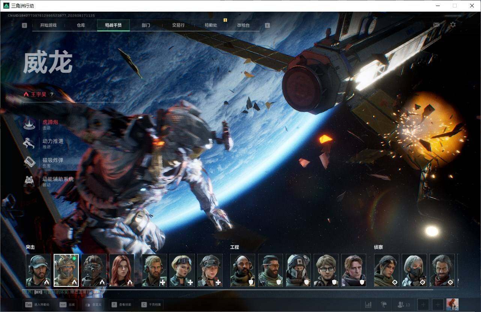Click the flag icon in bottom bar
Image resolution: width=481 pixels, height=312 pixels.
point(384,304)
